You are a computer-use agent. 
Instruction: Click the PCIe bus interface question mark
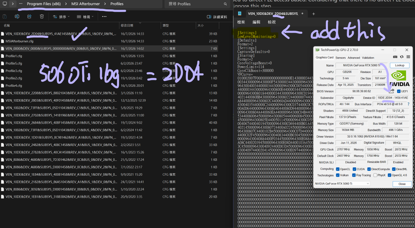[x=408, y=104]
